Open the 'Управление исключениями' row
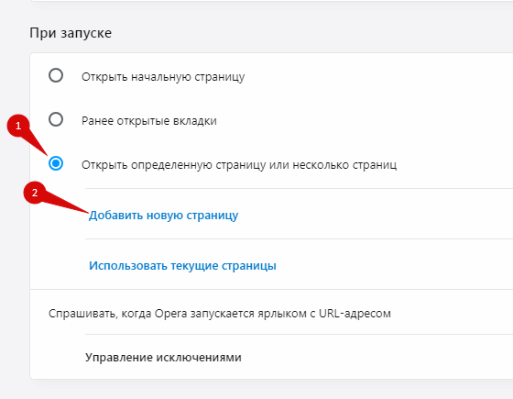 (x=271, y=357)
